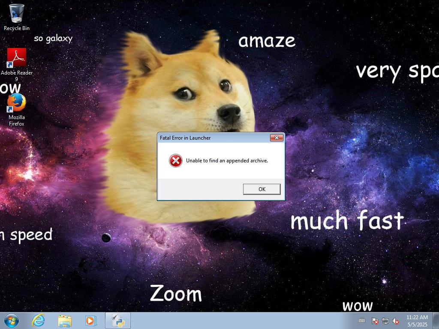This screenshot has height=329, width=439.
Task: Click the 'Mozilla Firefox' label text
Action: (x=17, y=120)
